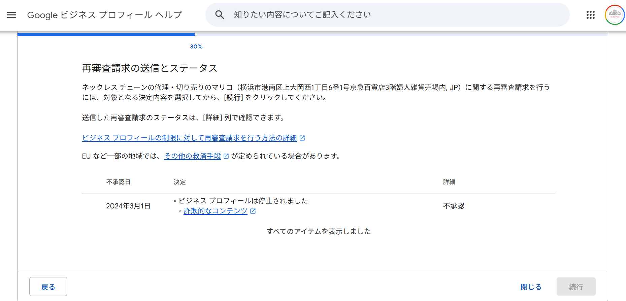Click ビジネス プロフィールは停止されました text

tap(243, 201)
